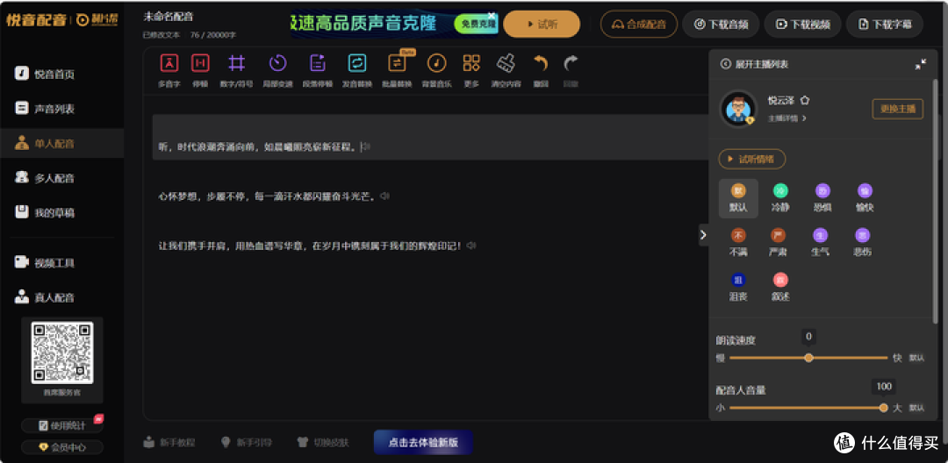Open the 新手引导 guide

pyautogui.click(x=246, y=443)
